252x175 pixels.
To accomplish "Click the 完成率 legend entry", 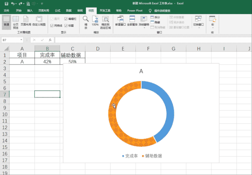I will [130, 156].
